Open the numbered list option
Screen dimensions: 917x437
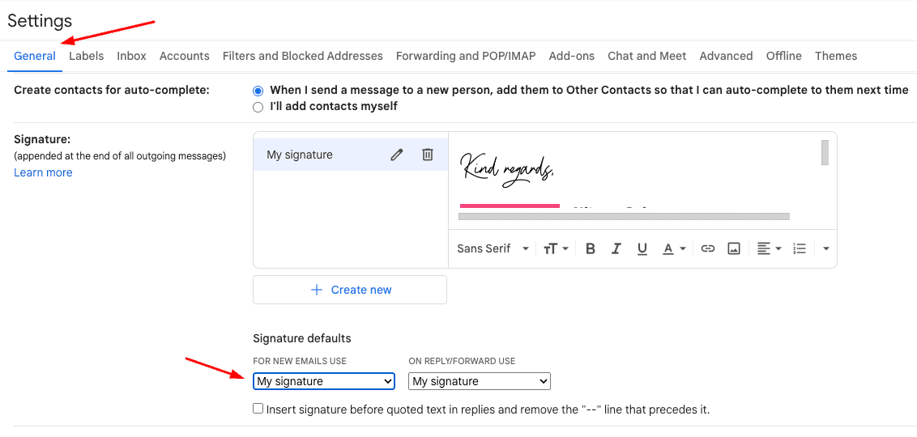pyautogui.click(x=800, y=248)
